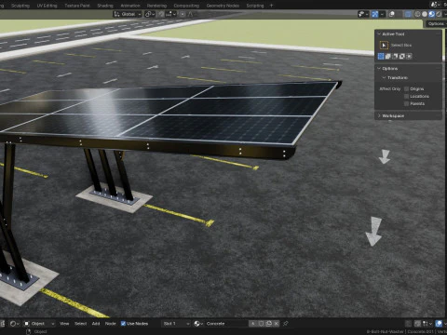Open the shader editor type dropdown
The width and height of the screenshot is (447, 335).
(14, 324)
